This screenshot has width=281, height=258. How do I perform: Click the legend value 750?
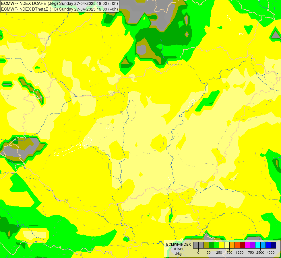(229, 253)
